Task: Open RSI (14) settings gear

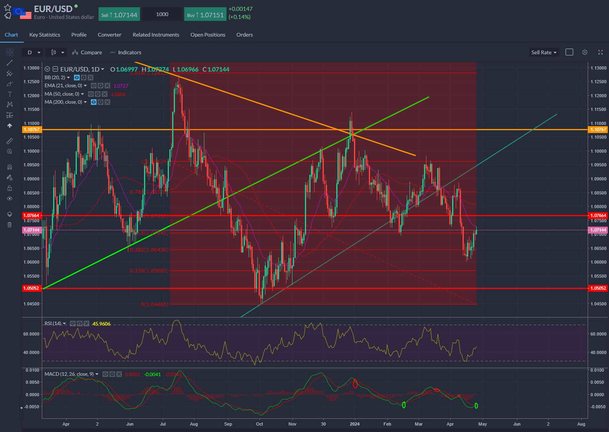Action: click(80, 323)
